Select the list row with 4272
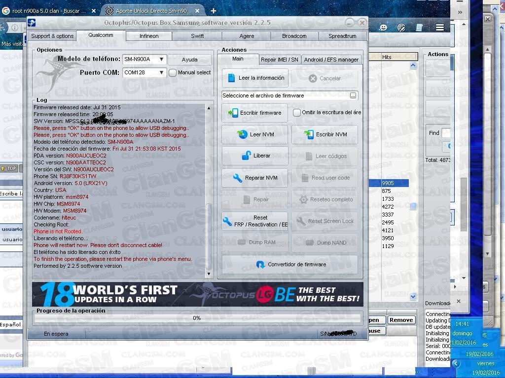Viewport: 505px width, 378px height. click(389, 207)
